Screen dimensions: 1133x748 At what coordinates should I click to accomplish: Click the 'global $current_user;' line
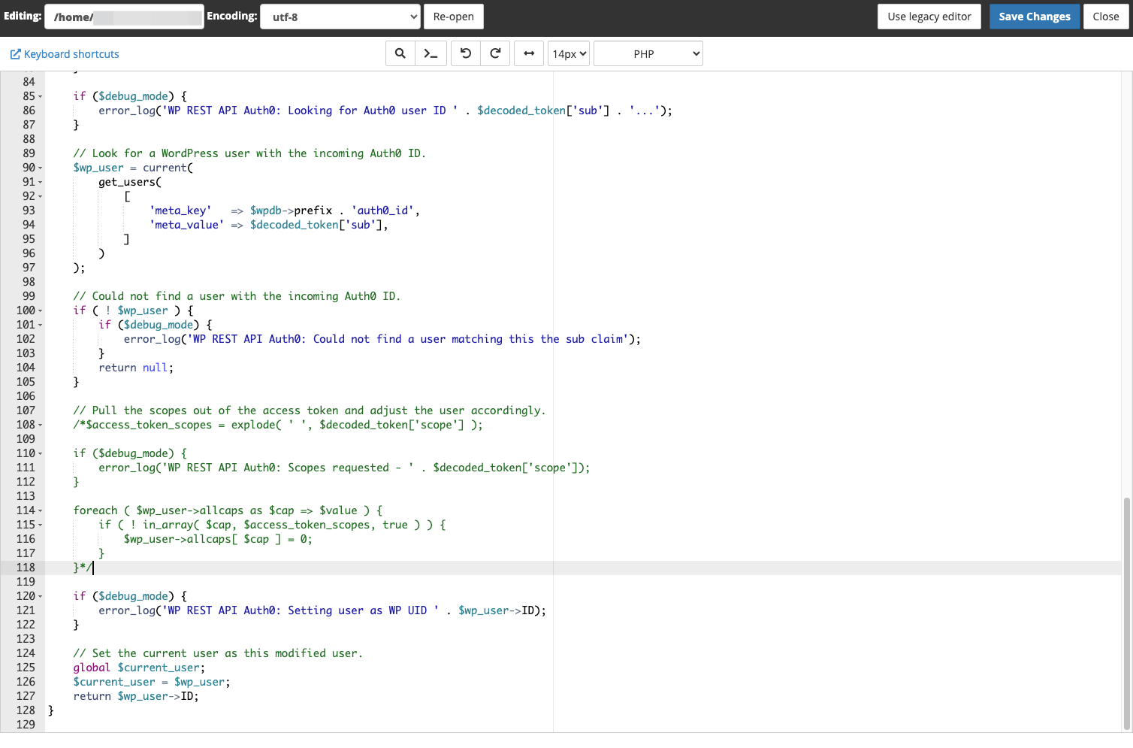(x=139, y=668)
